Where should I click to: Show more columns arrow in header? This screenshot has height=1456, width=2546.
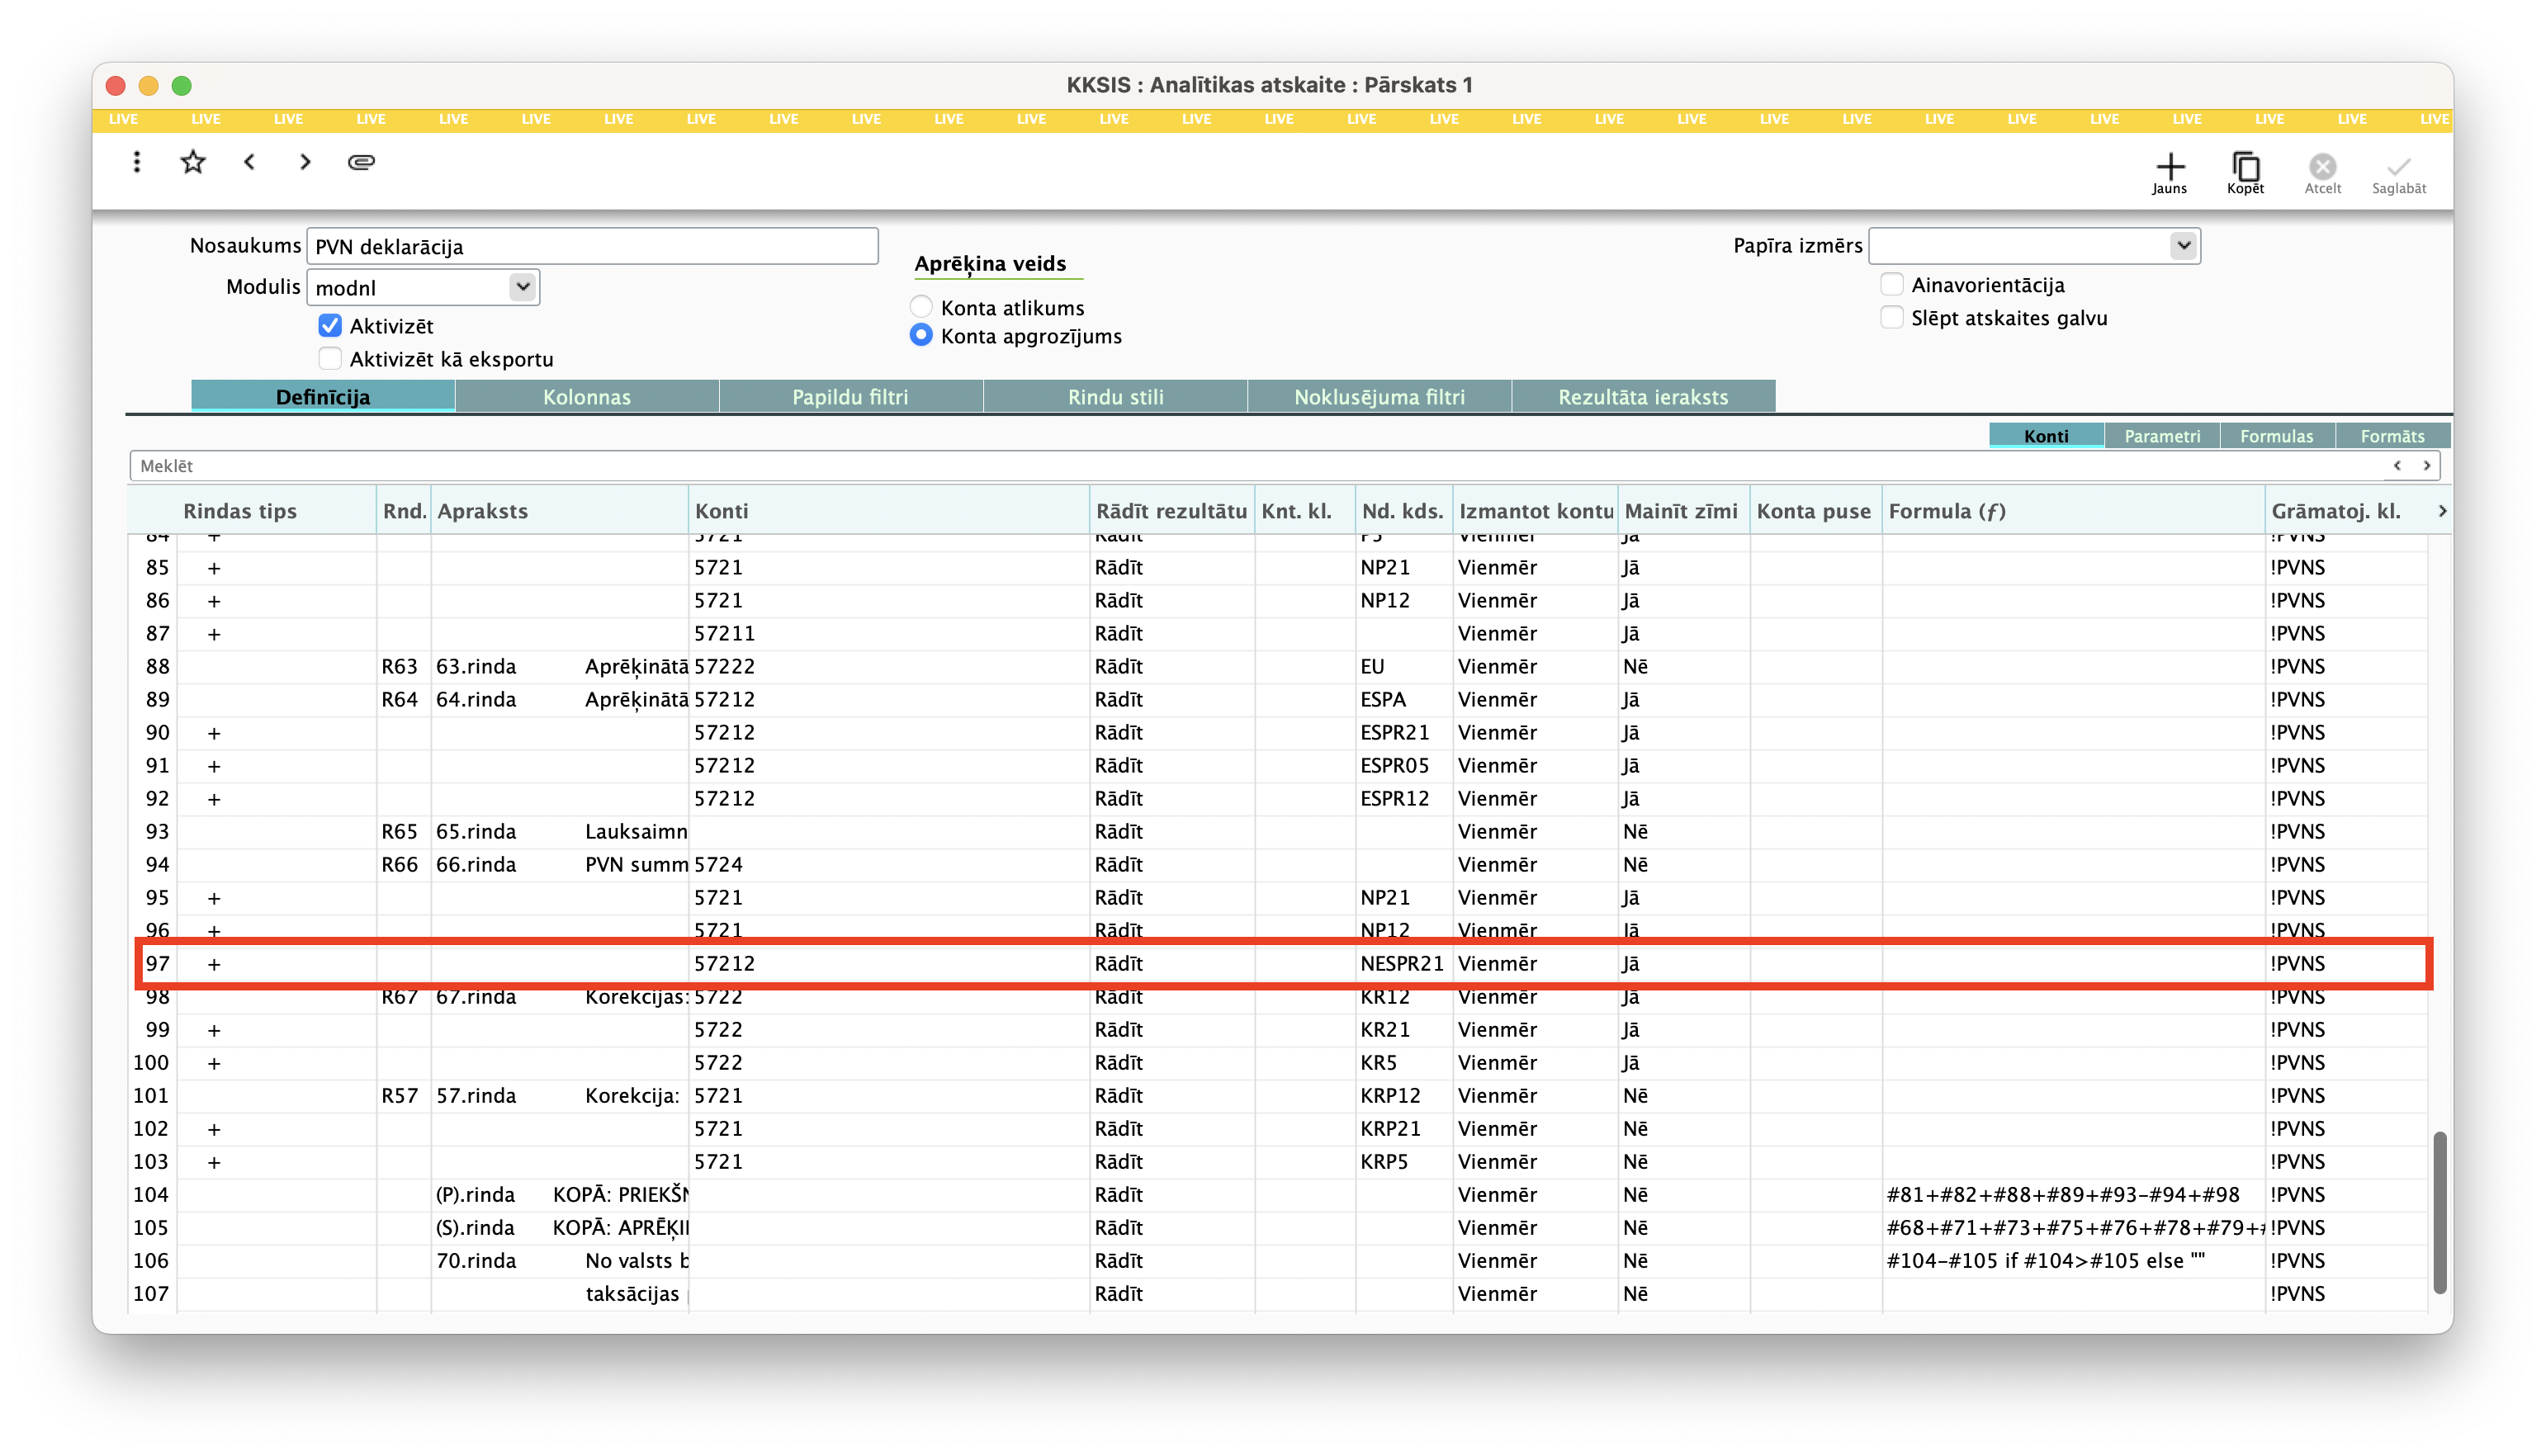coord(2442,511)
